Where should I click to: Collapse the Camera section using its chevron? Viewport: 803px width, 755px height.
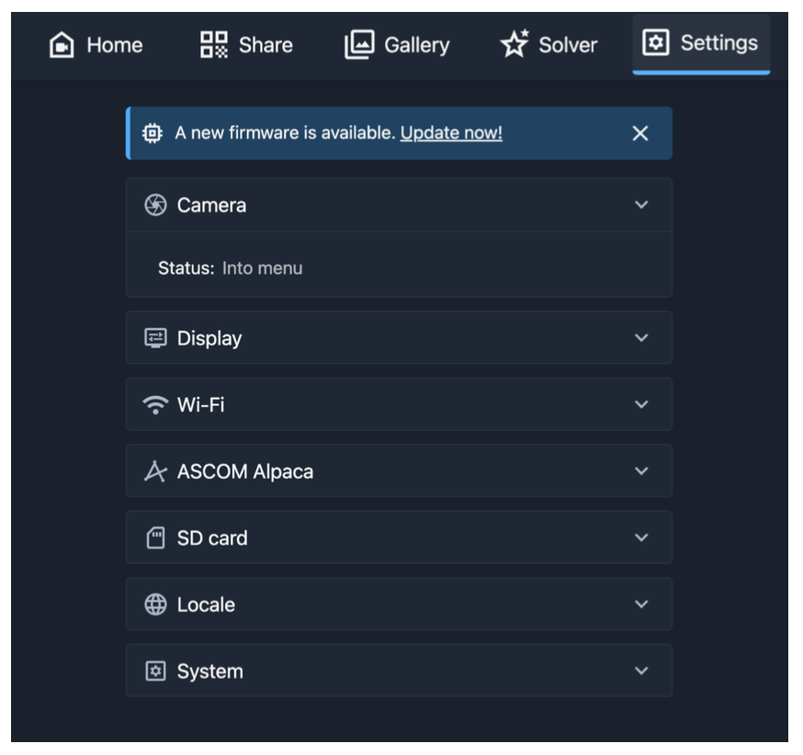[x=641, y=205]
